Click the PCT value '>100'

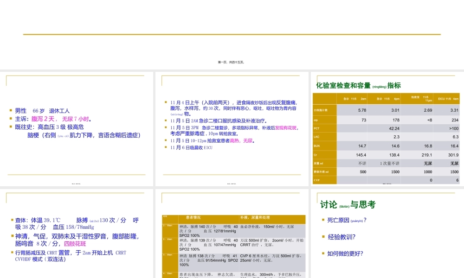pyautogui.click(x=446, y=128)
